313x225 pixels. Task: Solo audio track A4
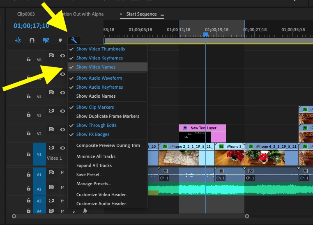pos(74,211)
